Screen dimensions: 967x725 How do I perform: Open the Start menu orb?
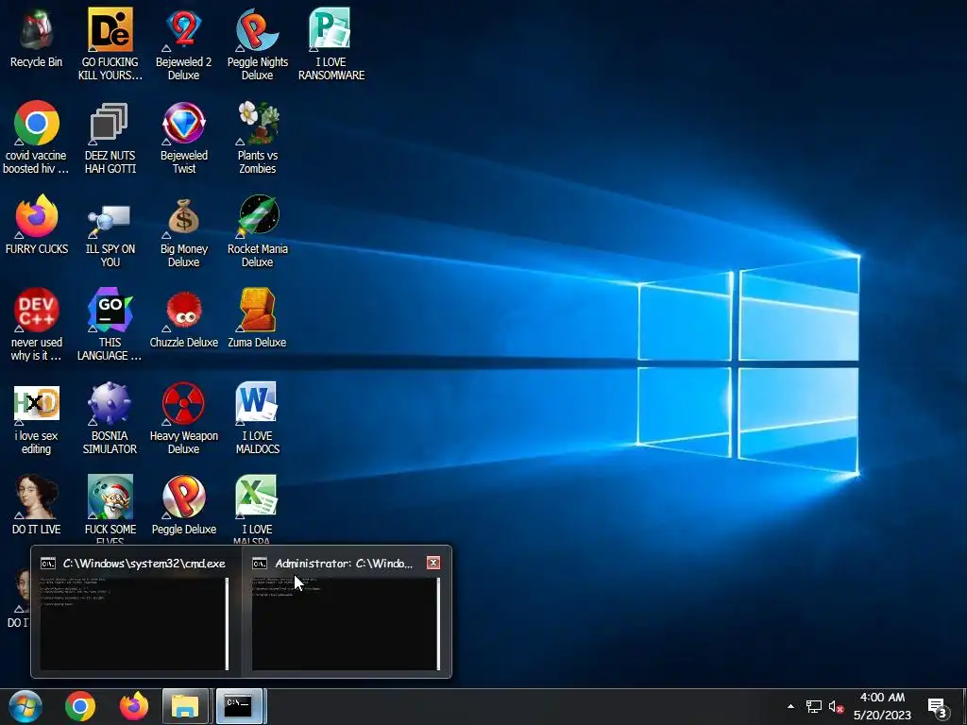[25, 706]
